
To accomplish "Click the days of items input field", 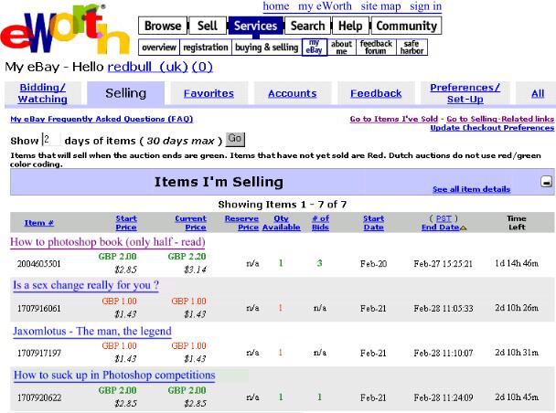I will 50,140.
